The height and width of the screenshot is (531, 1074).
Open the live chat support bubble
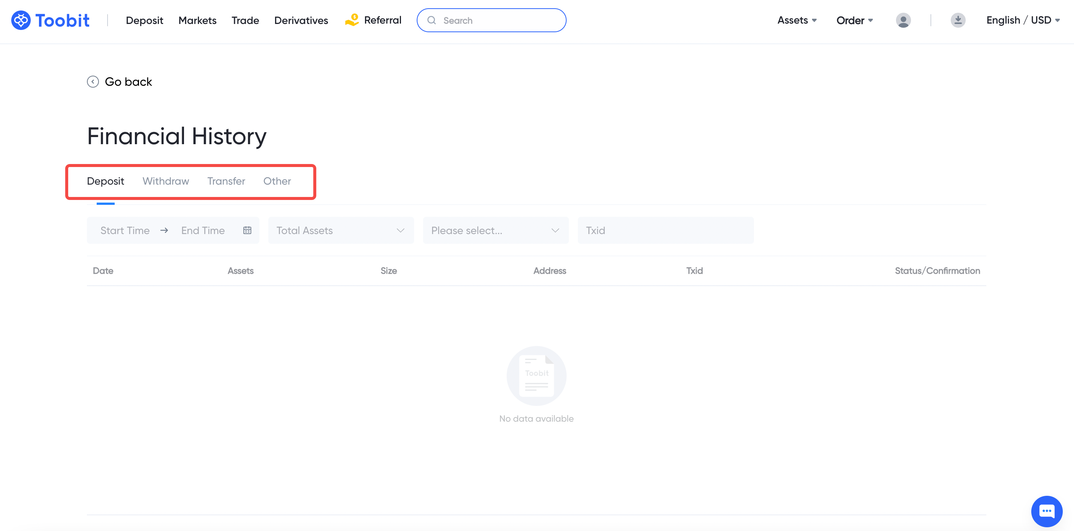(x=1047, y=511)
